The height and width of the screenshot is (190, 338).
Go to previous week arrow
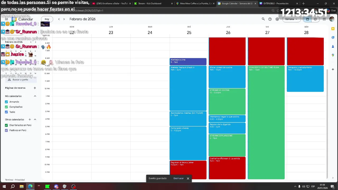click(x=59, y=19)
